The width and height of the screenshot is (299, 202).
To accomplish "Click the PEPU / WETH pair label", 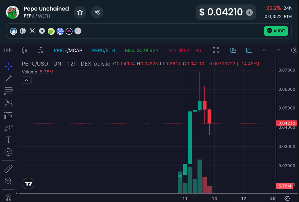I will pyautogui.click(x=37, y=16).
